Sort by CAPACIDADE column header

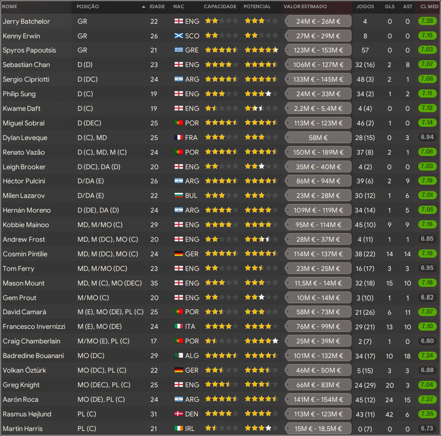click(x=220, y=6)
